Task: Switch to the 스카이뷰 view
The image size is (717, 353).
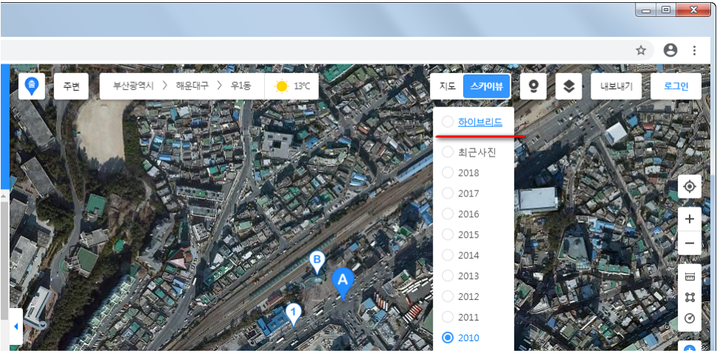Action: [487, 86]
